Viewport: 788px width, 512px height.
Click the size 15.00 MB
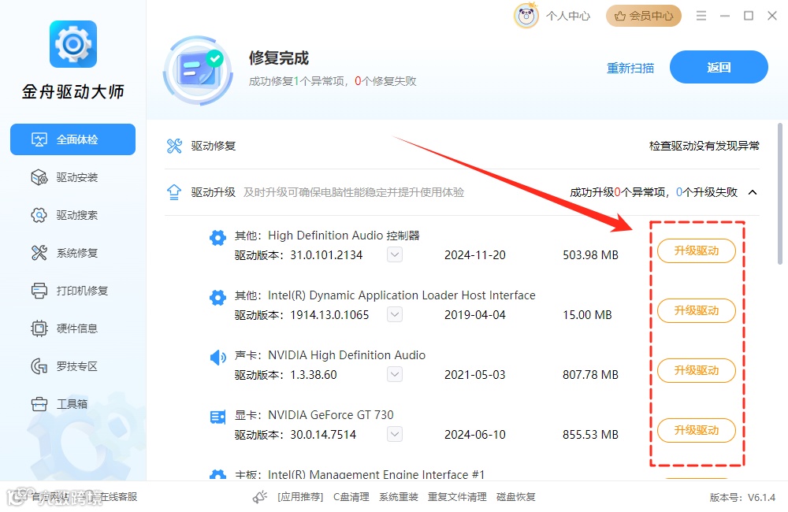point(587,314)
